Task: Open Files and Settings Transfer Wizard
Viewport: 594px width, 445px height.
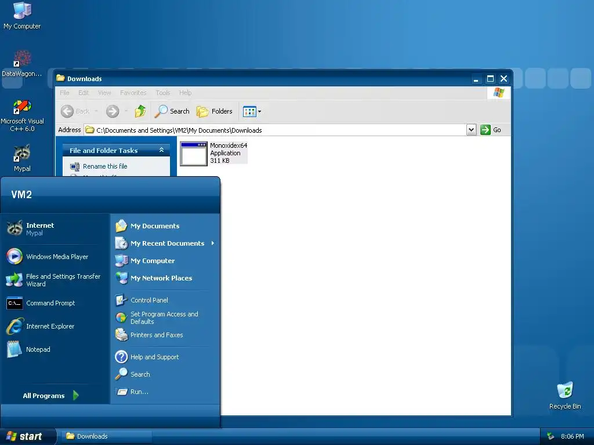Action: pos(55,280)
